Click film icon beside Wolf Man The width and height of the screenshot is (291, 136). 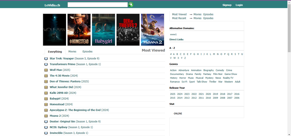[x=46, y=70]
